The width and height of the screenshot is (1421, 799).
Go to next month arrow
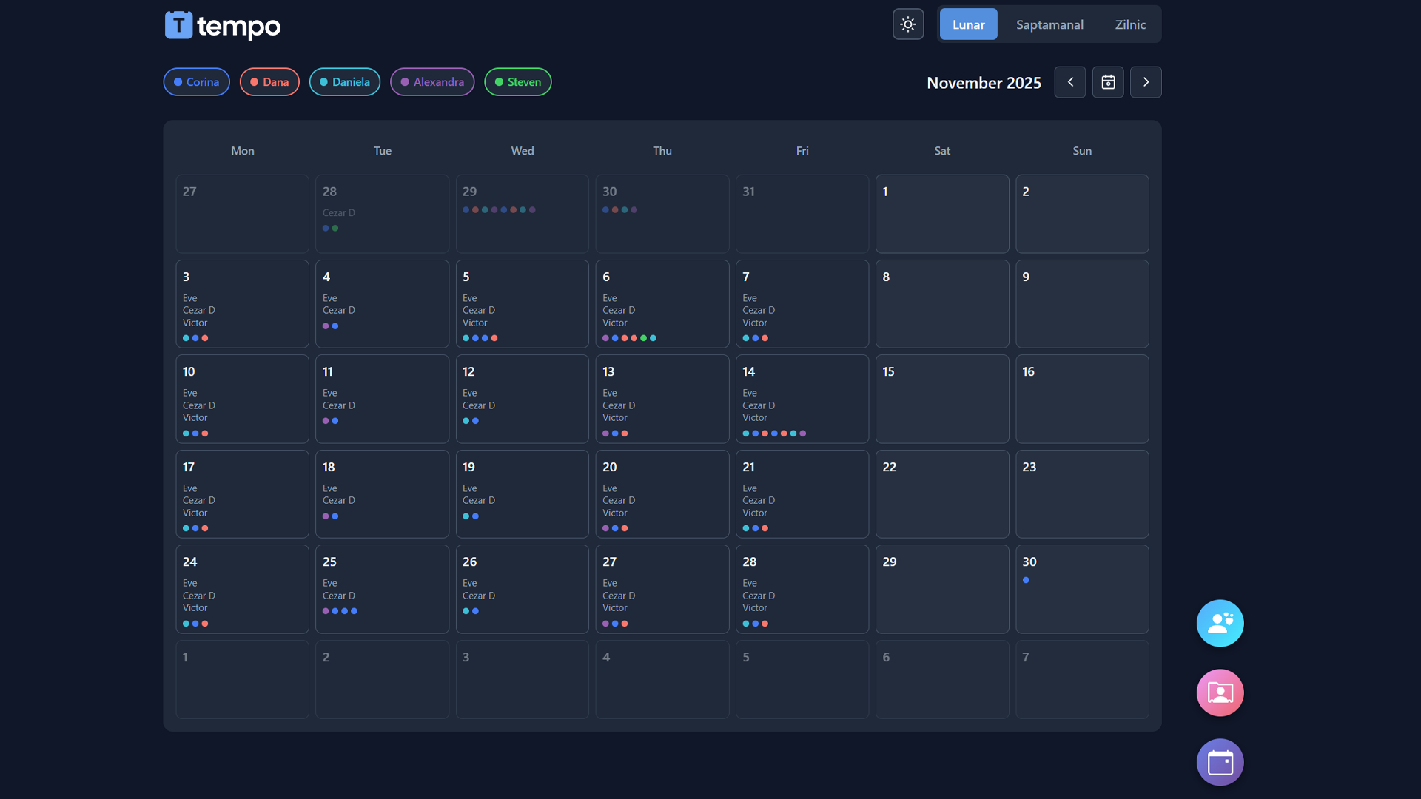point(1146,82)
